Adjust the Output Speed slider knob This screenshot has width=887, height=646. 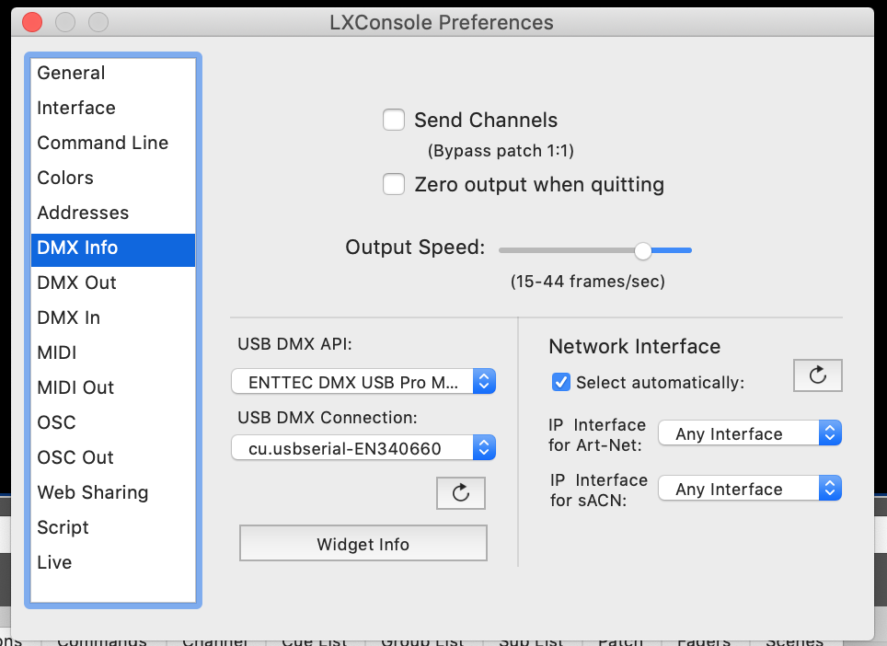click(x=642, y=250)
